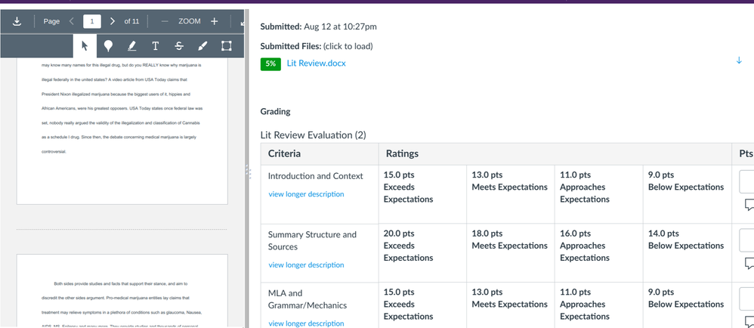754x328 pixels.
Task: Select 9.0 pts Below Expectations for Introduction
Action: click(688, 194)
